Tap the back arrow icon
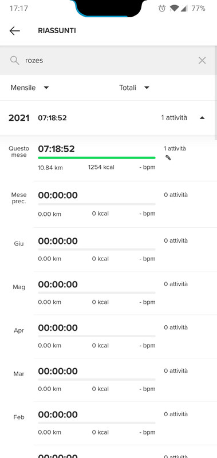This screenshot has height=458, width=217. (x=14, y=31)
